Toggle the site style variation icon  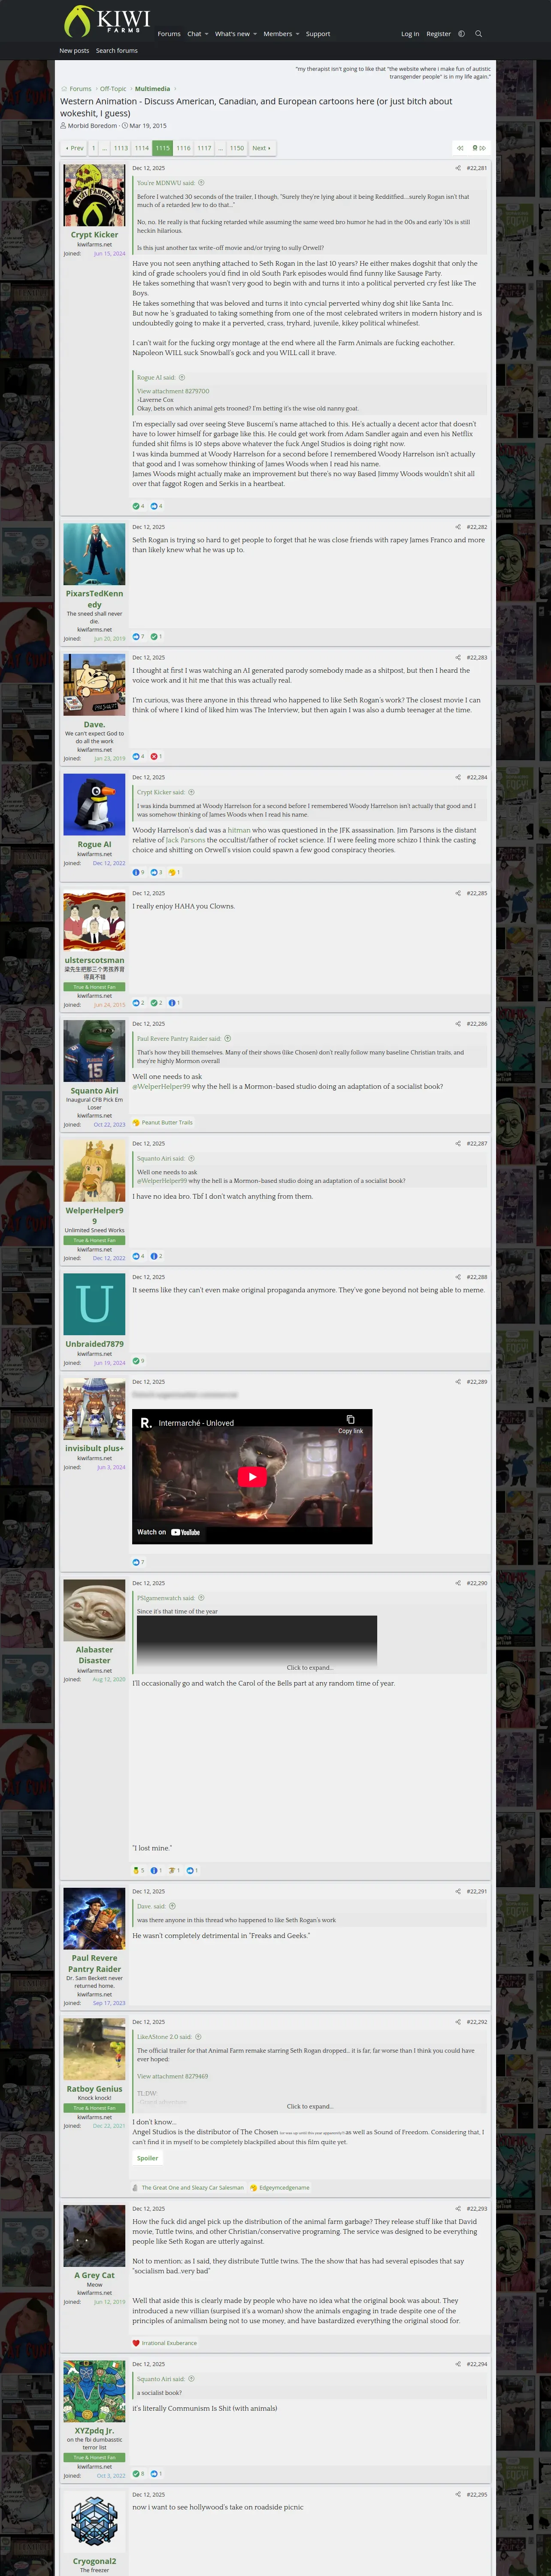point(461,34)
